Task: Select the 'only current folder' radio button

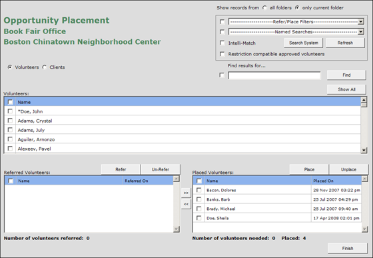Action: coord(297,8)
